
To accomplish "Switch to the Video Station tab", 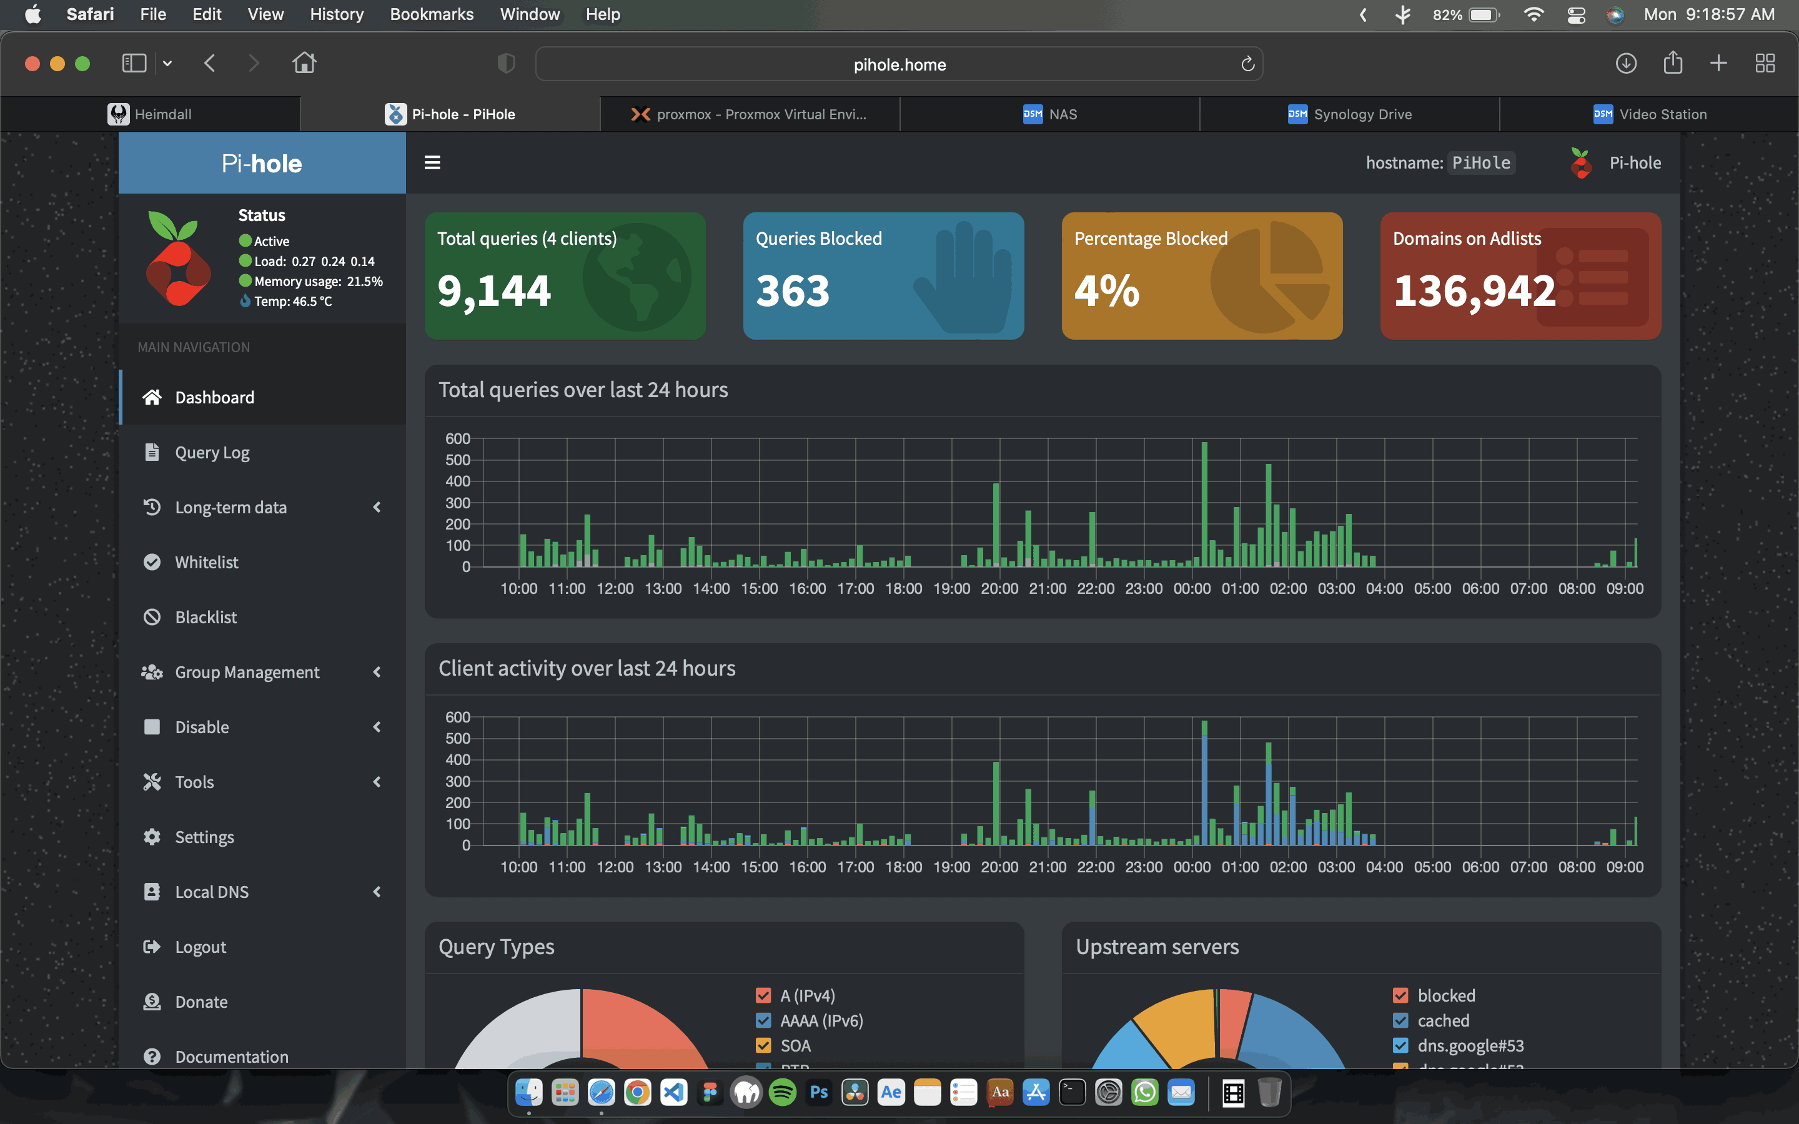I will (1649, 114).
